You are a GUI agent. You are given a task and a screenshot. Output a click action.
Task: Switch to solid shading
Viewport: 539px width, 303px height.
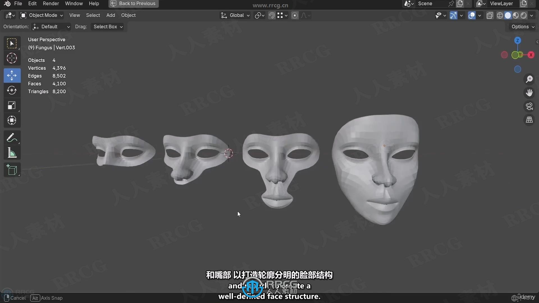tap(508, 15)
